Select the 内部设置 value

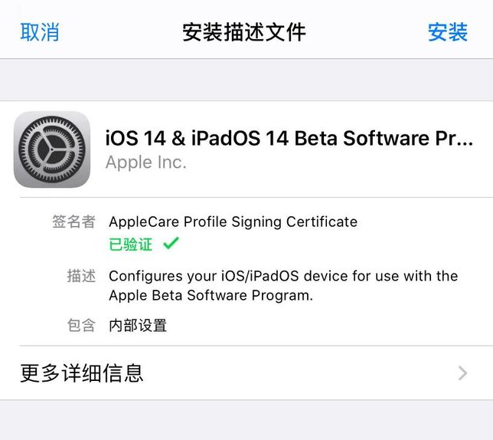point(138,326)
